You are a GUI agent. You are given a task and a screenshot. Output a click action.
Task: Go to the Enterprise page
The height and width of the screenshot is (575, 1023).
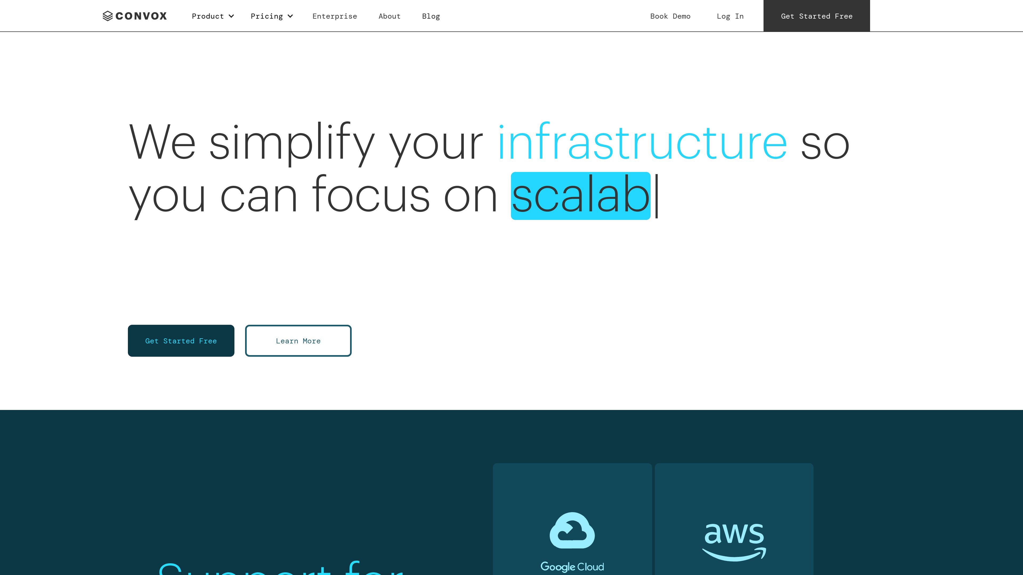(x=335, y=16)
